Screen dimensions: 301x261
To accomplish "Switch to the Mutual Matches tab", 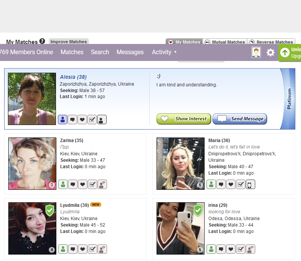I will point(225,42).
